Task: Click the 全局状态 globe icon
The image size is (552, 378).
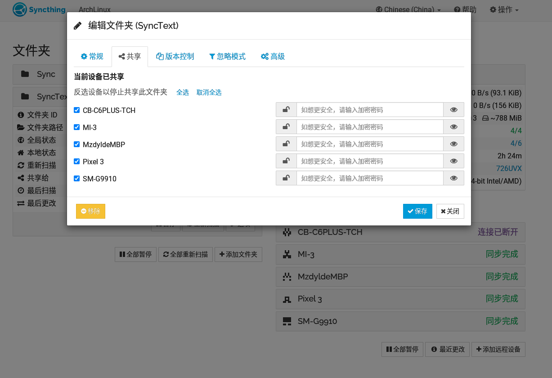Action: (x=20, y=140)
